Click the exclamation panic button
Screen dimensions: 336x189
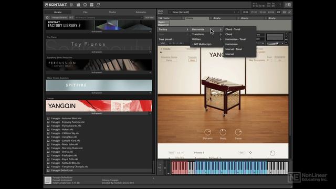(280, 5)
